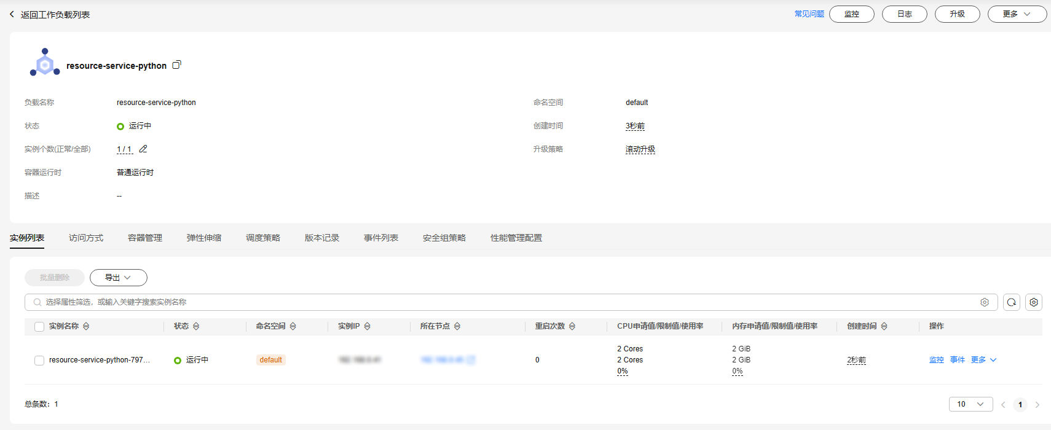Click the default namespace tag in row
Image resolution: width=1051 pixels, height=430 pixels.
[x=271, y=360]
